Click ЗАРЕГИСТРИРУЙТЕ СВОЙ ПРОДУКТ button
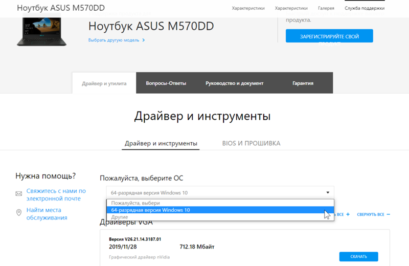The height and width of the screenshot is (266, 409). (329, 36)
